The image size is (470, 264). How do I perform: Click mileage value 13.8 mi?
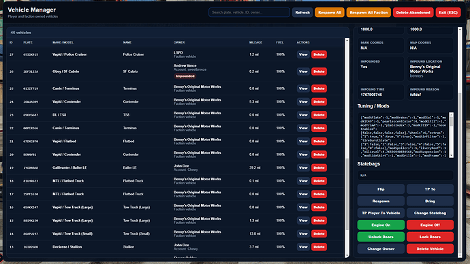coord(255,234)
